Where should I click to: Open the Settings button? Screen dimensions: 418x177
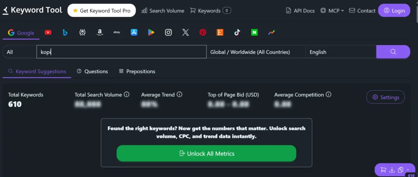[385, 97]
